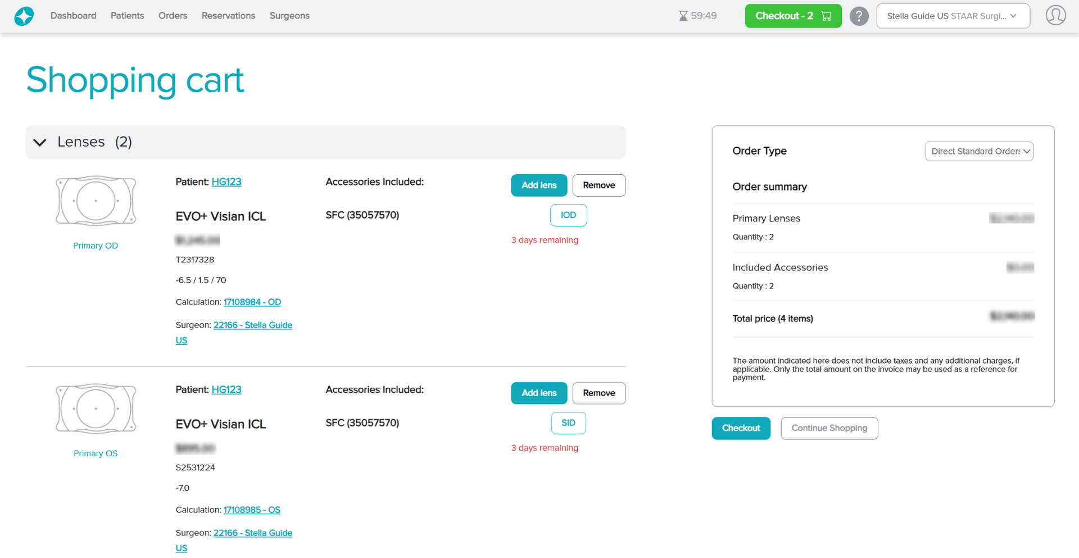Image resolution: width=1079 pixels, height=558 pixels.
Task: Open the Order Type dropdown
Action: pyautogui.click(x=978, y=151)
